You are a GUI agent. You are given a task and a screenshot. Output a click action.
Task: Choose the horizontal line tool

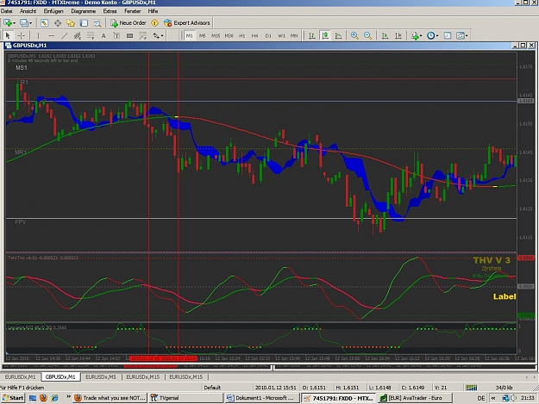[x=52, y=35]
